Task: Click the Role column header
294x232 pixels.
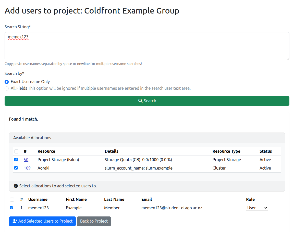Action: pyautogui.click(x=250, y=199)
